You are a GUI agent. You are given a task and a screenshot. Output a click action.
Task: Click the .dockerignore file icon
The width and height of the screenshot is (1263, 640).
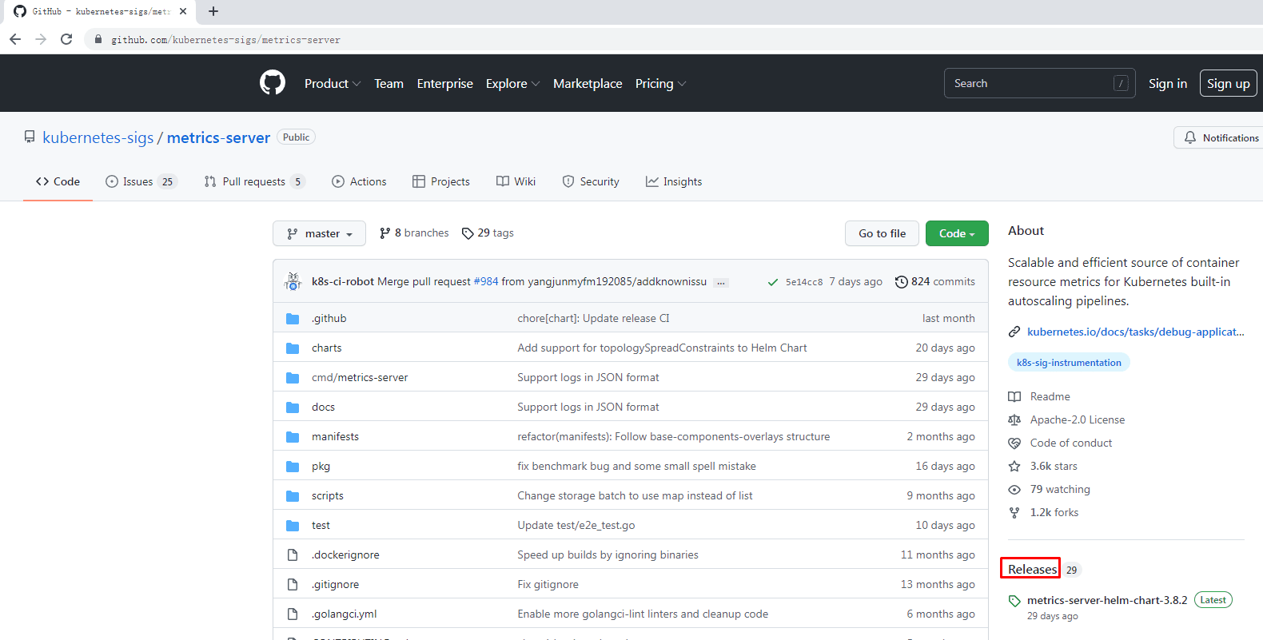(x=293, y=555)
